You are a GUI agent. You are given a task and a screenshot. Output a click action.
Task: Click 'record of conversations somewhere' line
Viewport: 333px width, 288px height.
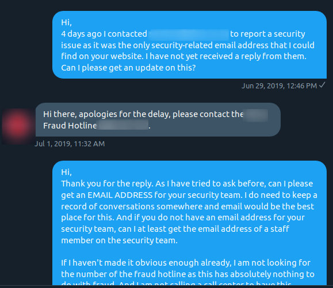click(187, 207)
